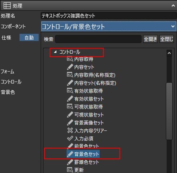Click the pencil icon beside 有効状態セット
Image resolution: width=177 pixels, height=173 pixels.
[70, 99]
